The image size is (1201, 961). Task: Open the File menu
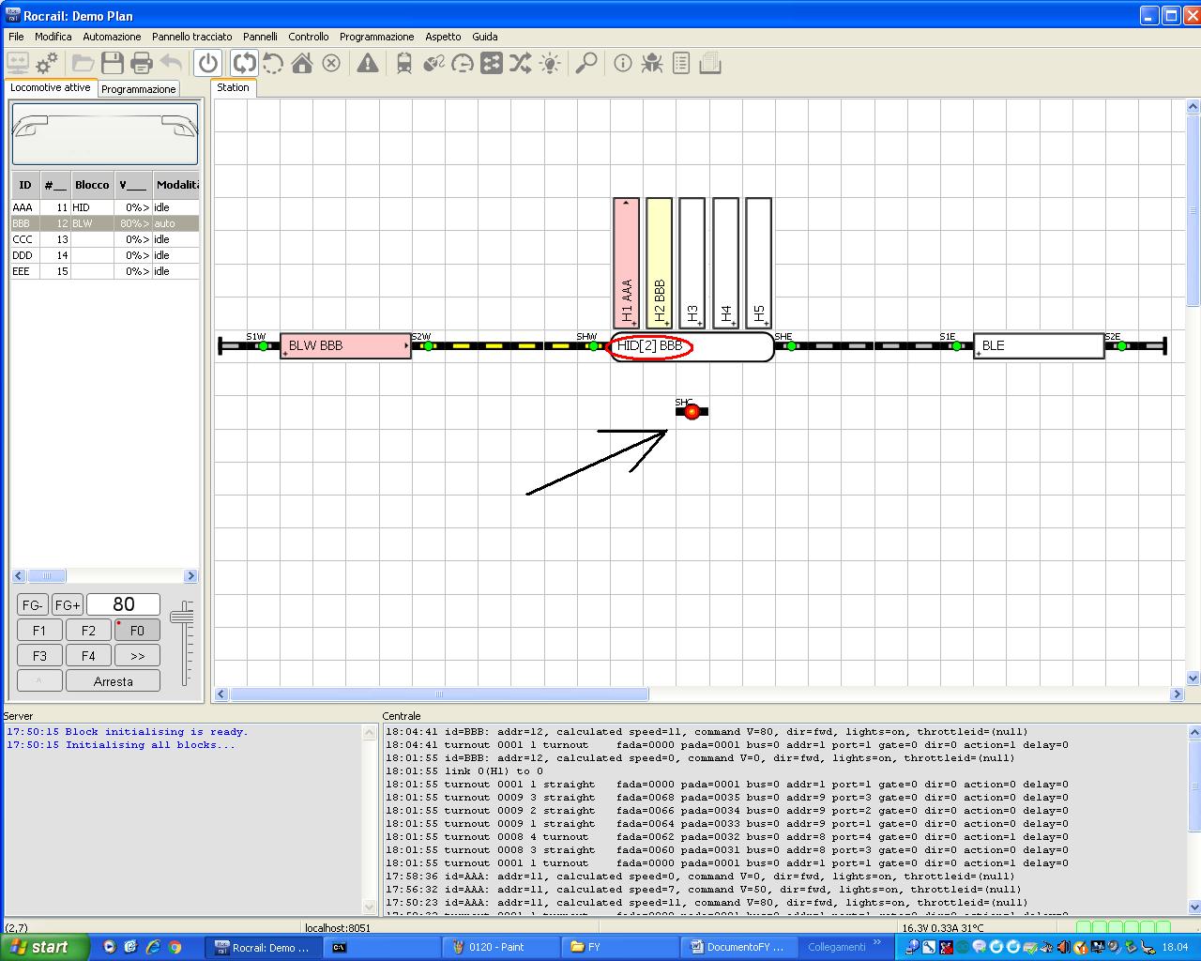(x=16, y=37)
